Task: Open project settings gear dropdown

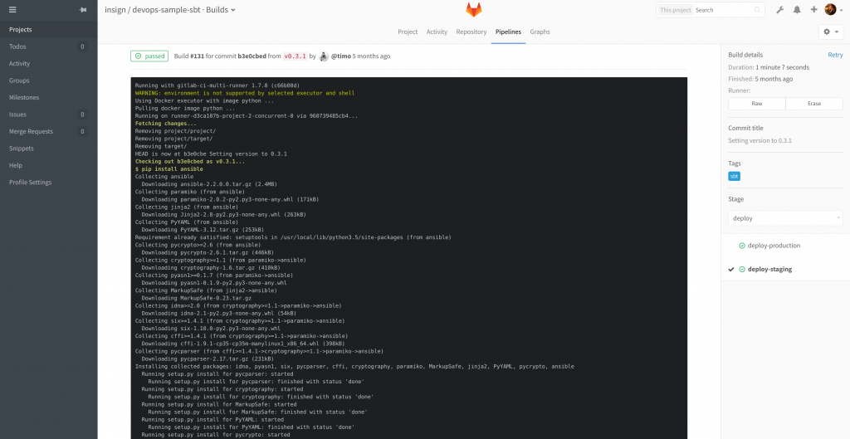Action: click(830, 32)
